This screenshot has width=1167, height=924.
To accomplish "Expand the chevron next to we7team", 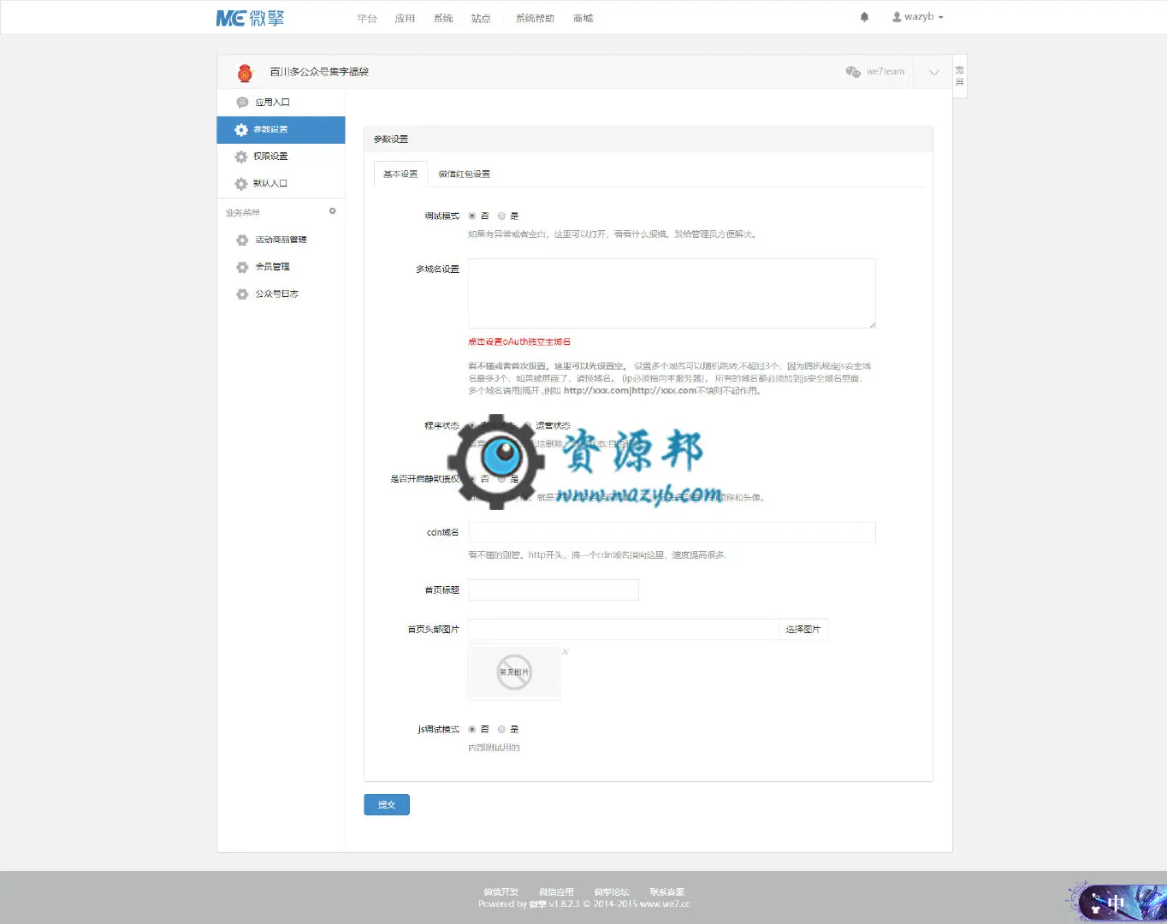I will pyautogui.click(x=933, y=73).
